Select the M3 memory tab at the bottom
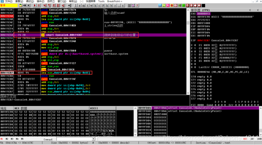The height and width of the screenshot is (145, 262). 12,139
